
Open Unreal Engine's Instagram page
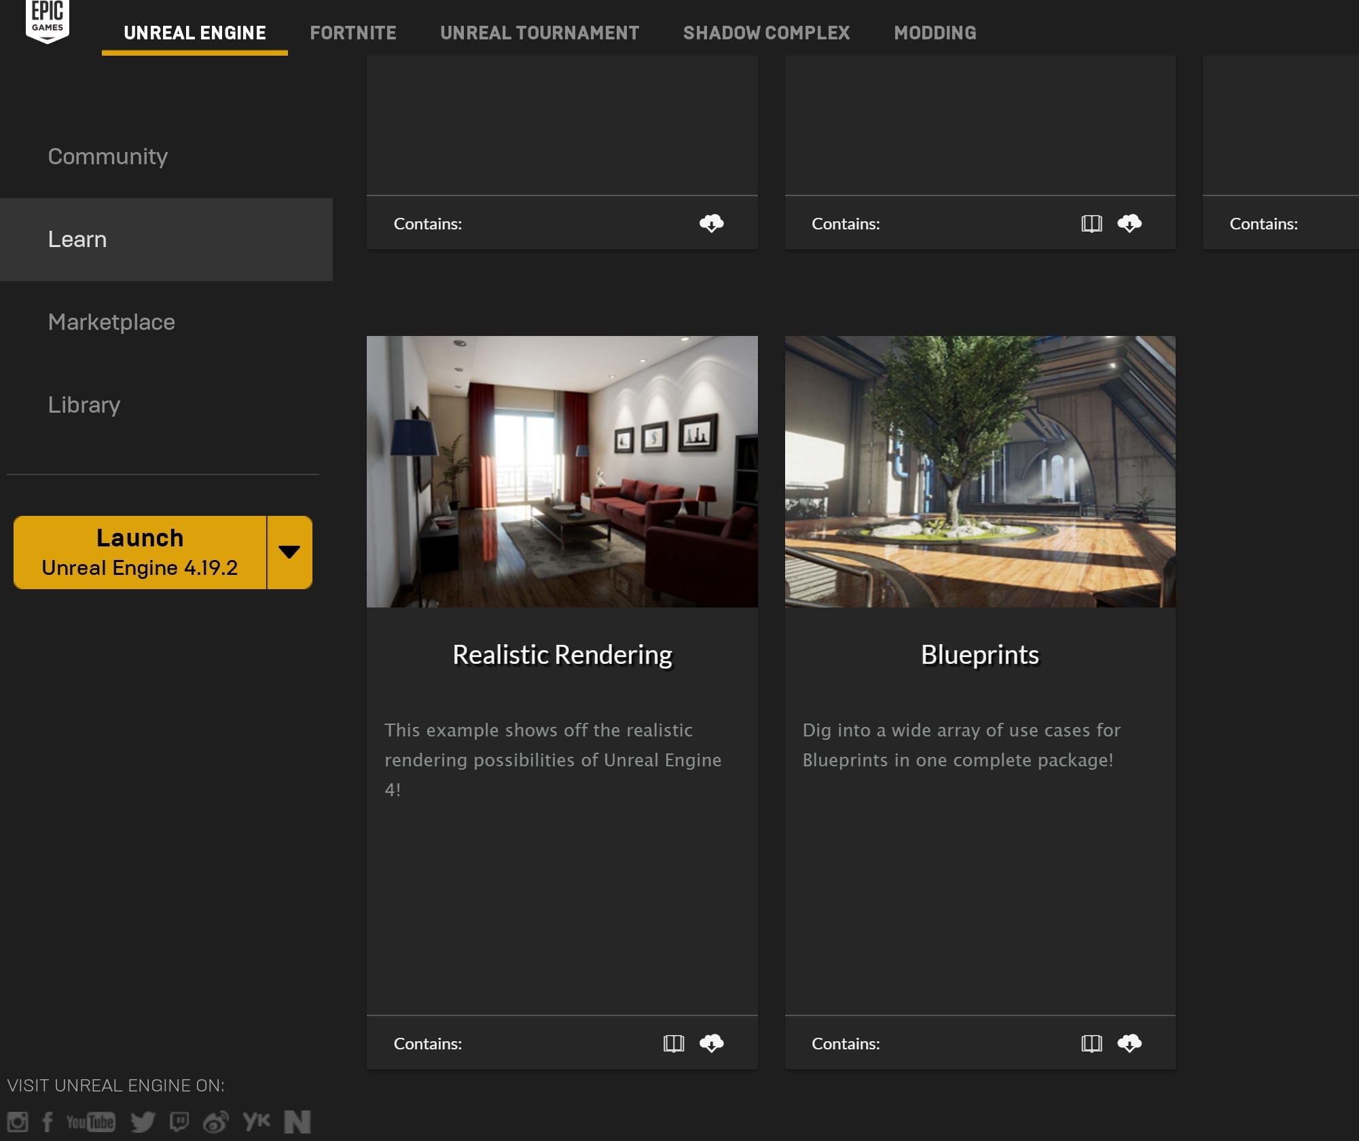coord(18,1121)
